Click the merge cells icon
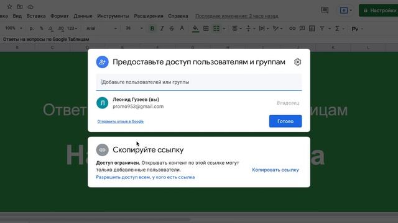The height and width of the screenshot is (223, 398). pyautogui.click(x=216, y=28)
